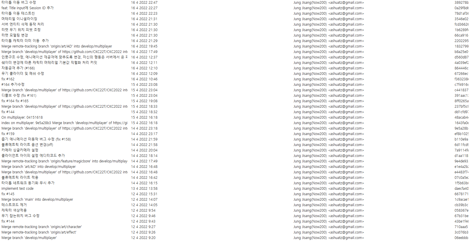Select commit 'On multiplayer: 04151618'
This screenshot has width=469, height=241.
tap(22, 117)
